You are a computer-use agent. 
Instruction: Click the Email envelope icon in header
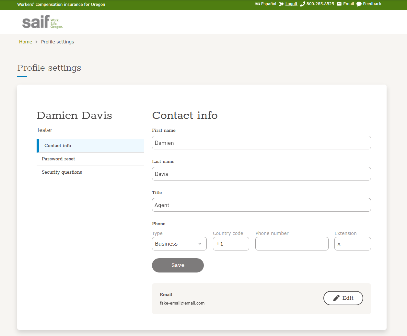pyautogui.click(x=339, y=4)
